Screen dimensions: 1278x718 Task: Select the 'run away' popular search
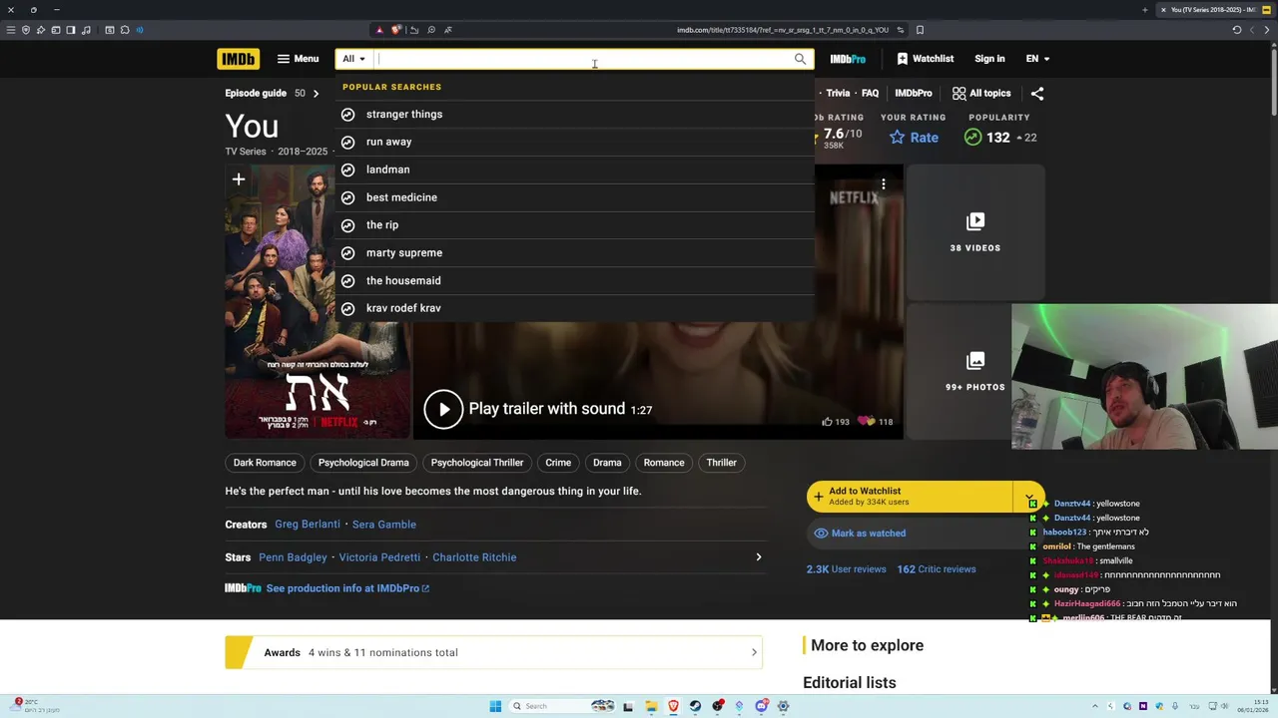(575, 142)
